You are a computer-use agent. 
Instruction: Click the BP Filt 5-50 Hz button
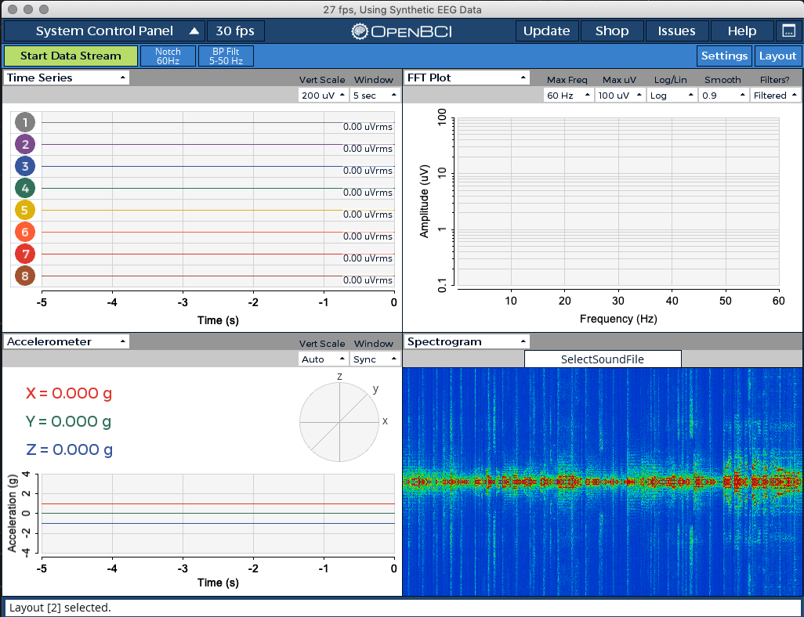pos(226,56)
